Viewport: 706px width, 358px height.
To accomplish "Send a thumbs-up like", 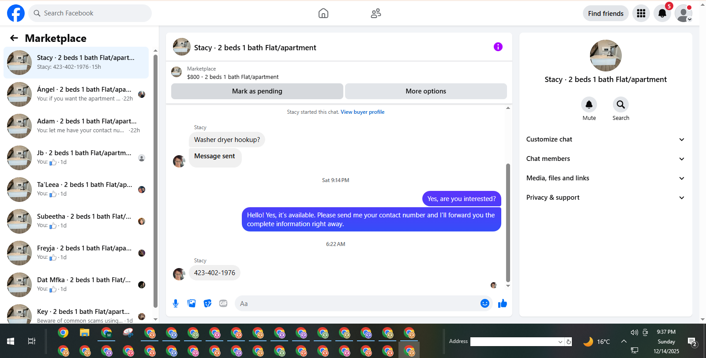I will coord(503,303).
